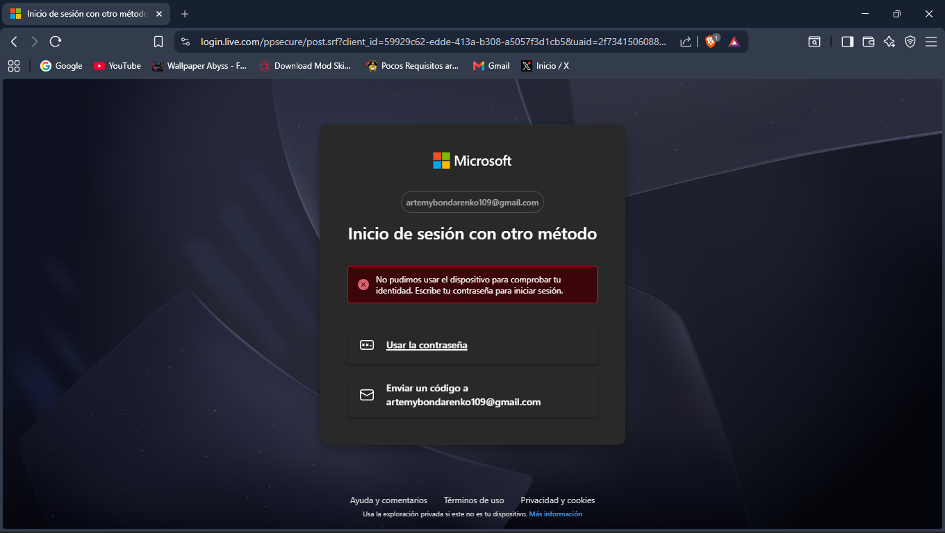
Task: Reload the page with the refresh icon
Action: pos(56,42)
